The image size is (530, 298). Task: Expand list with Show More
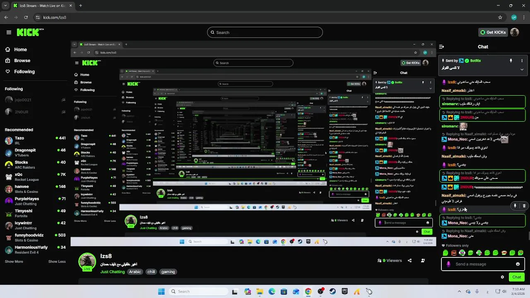point(14,262)
